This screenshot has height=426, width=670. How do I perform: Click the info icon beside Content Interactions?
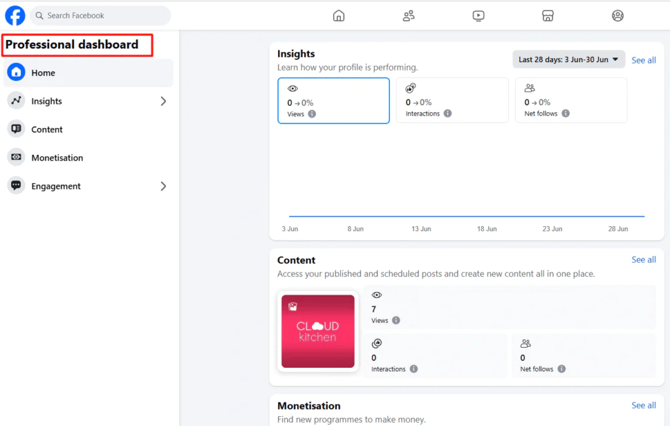(414, 369)
